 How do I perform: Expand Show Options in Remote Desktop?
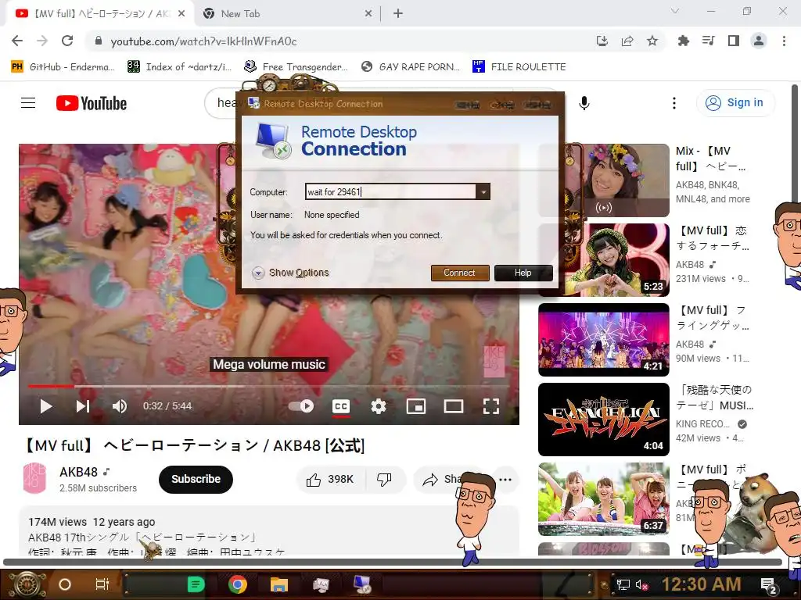click(x=290, y=273)
